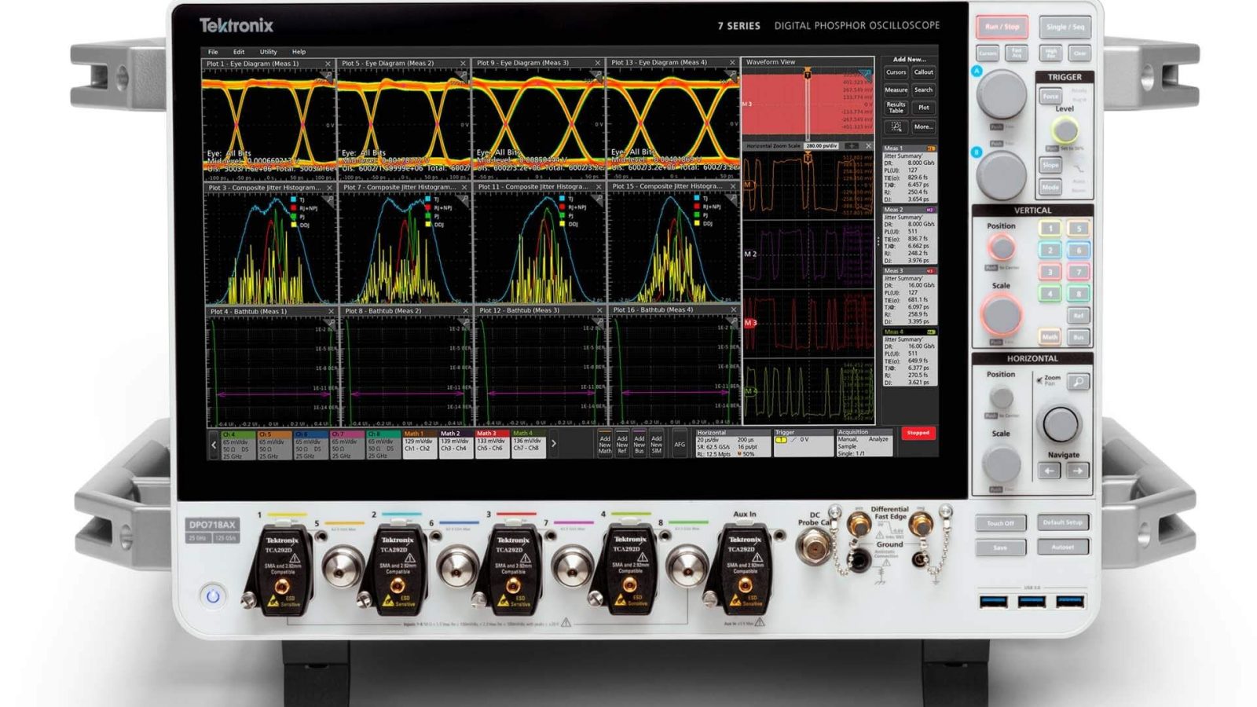Click the hardware Clear button

(x=1079, y=53)
